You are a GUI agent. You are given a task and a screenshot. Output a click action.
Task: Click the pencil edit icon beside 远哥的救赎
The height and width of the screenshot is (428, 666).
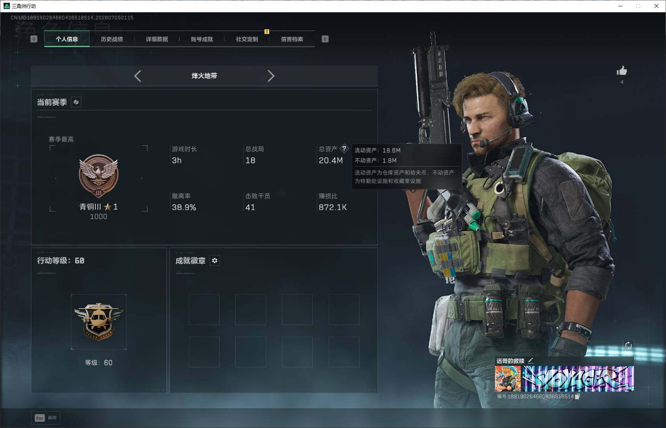(531, 360)
